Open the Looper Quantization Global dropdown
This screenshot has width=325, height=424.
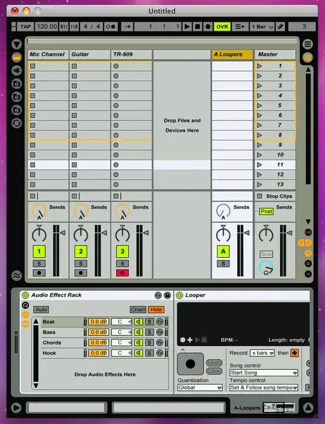[200, 387]
